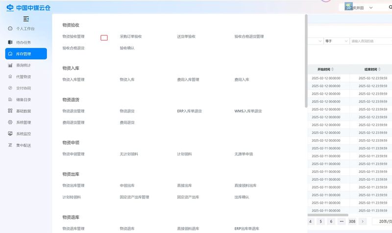392x233 pixels.
Task: Click the submenu vertical scrollbar
Action: coord(306,61)
